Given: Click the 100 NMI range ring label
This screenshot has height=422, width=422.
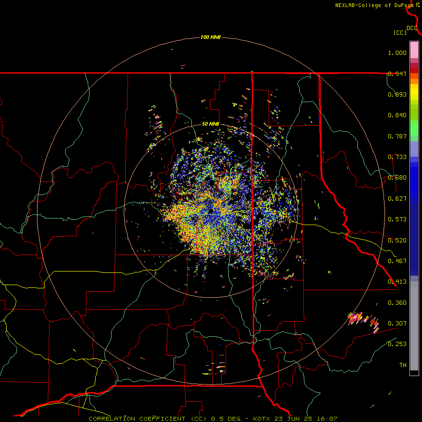Looking at the screenshot, I should pyautogui.click(x=211, y=37).
